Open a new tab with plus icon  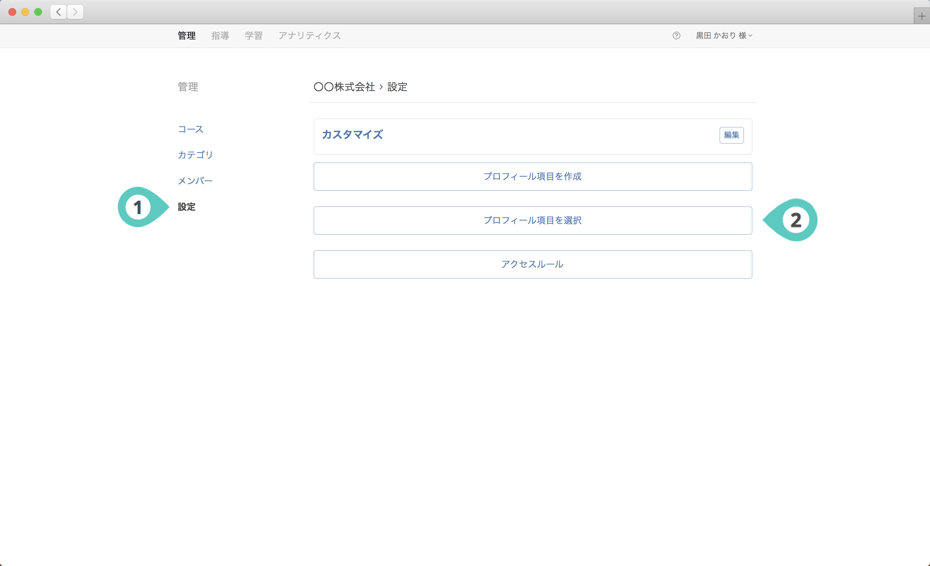[921, 16]
